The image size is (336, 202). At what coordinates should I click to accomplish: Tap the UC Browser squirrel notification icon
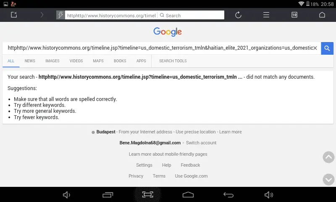[x=13, y=4]
